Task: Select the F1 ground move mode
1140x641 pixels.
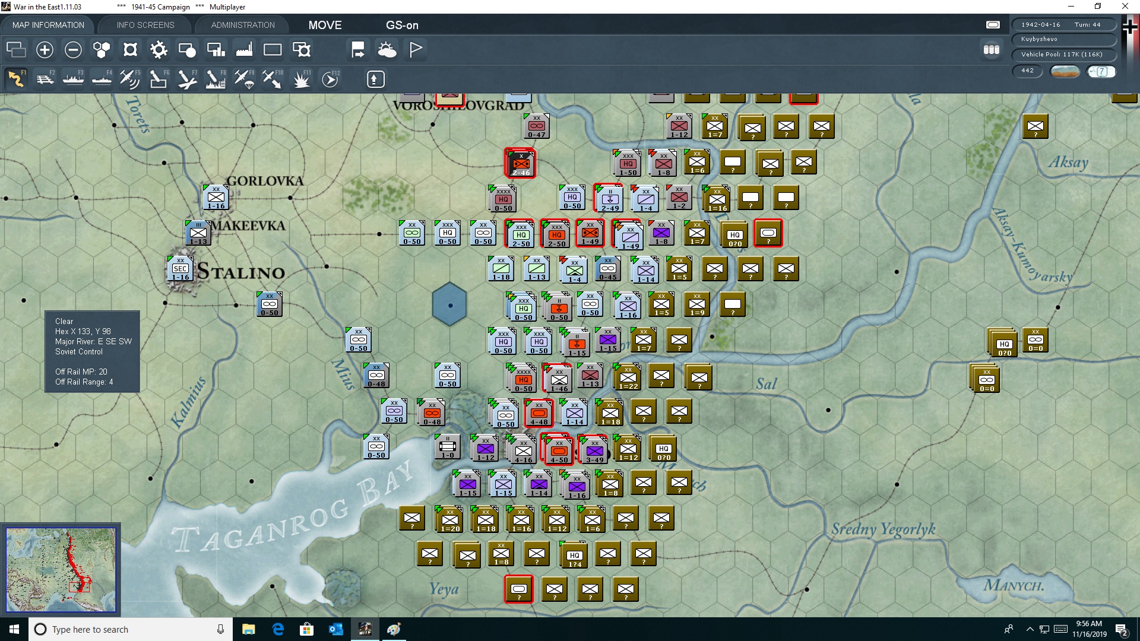Action: tap(16, 79)
